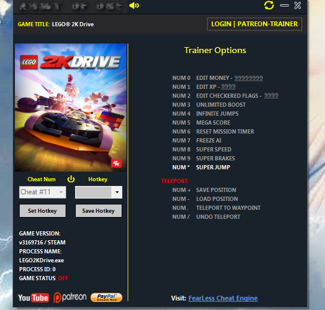Screen dimensions: 325x310
Task: Click the LEGO 2K Drive cover image
Action: click(x=71, y=107)
